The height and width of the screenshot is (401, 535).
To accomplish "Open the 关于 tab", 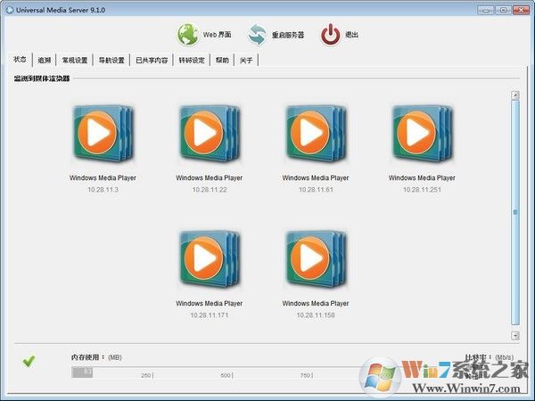I will click(246, 61).
